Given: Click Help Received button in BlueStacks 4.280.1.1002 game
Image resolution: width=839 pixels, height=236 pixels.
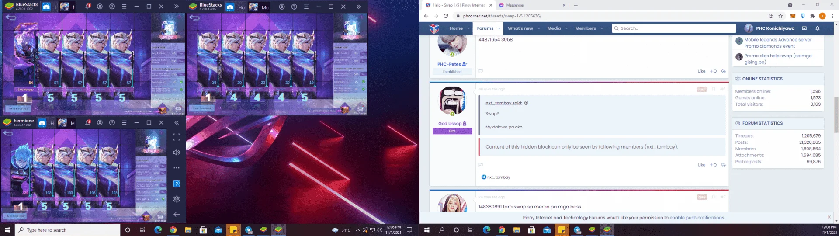Looking at the screenshot, I should click(18, 108).
